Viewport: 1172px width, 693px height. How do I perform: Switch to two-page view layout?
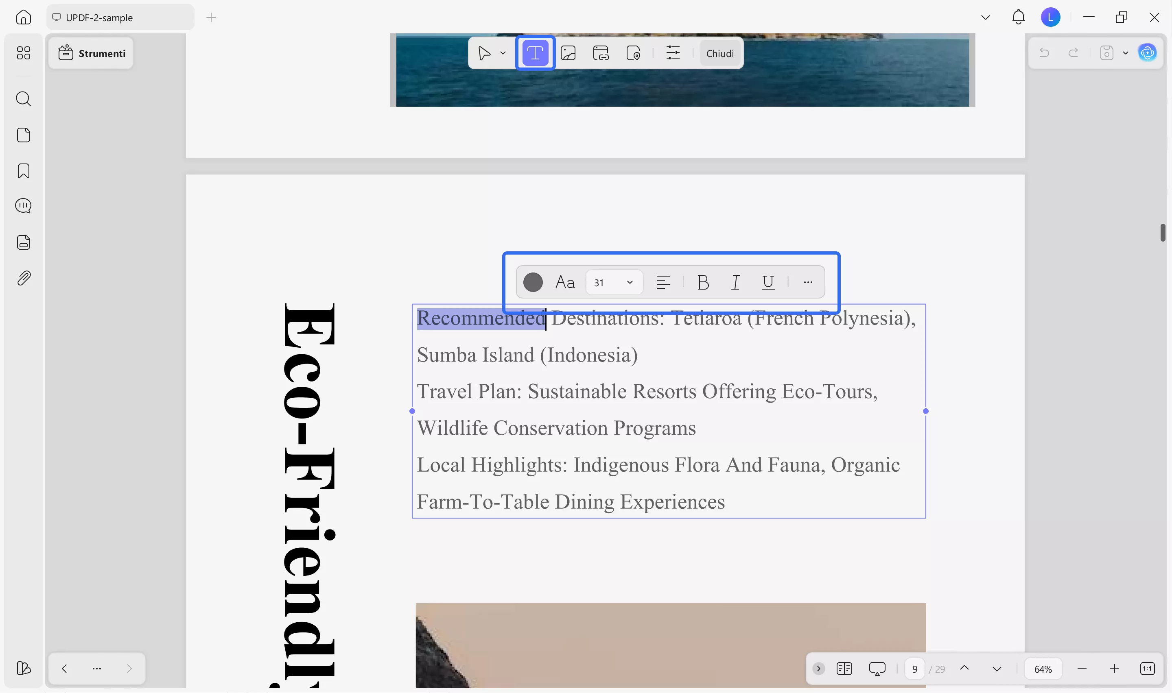[844, 668]
